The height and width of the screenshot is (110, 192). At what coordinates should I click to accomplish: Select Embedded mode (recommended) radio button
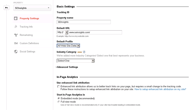[58, 98]
